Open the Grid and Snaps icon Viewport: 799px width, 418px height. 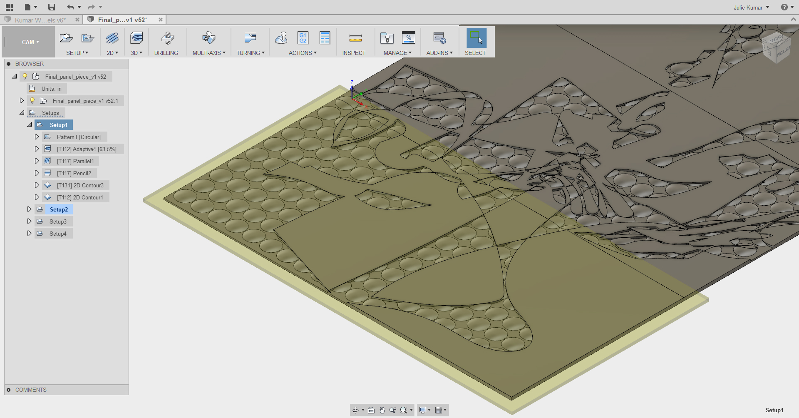pos(439,410)
